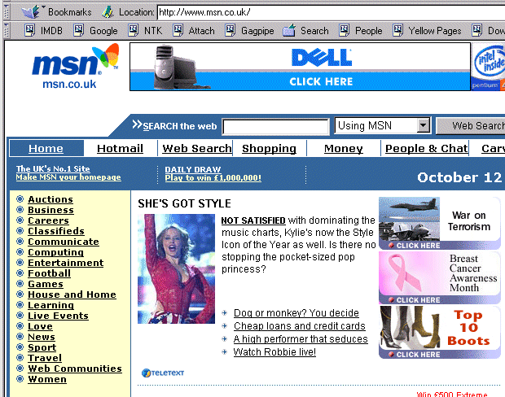Open the Top 10 Boots promo
Image resolution: width=505 pixels, height=397 pixels.
point(440,333)
